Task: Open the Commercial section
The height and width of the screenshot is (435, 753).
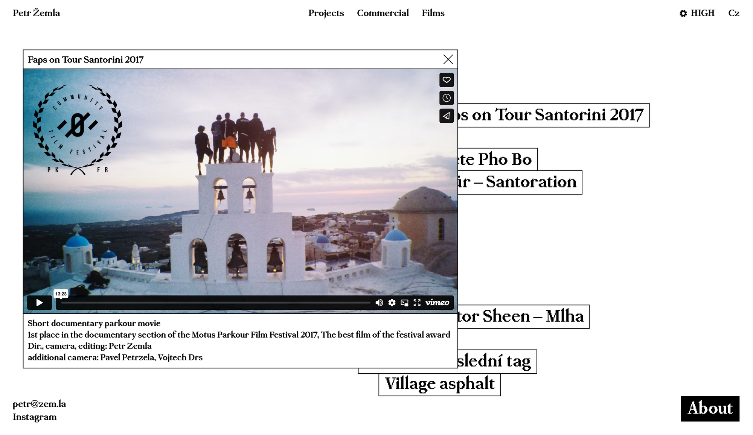Action: [383, 13]
